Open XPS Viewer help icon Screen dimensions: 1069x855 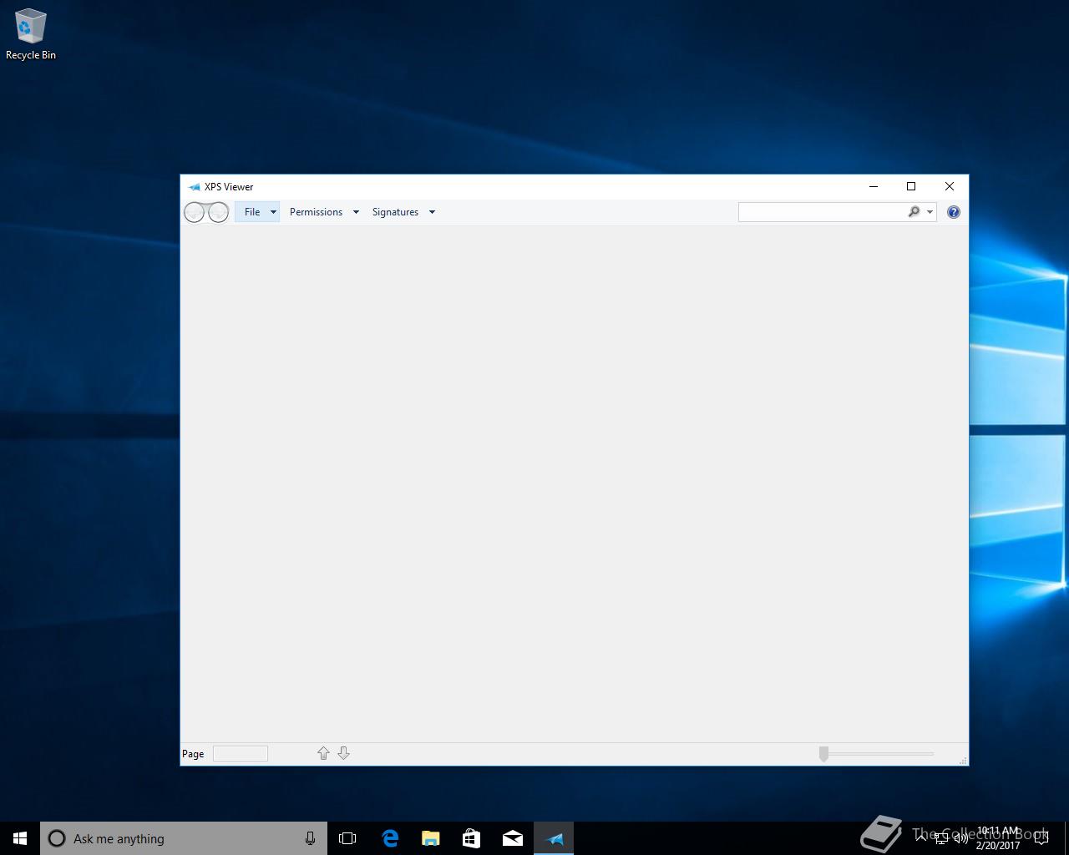pos(954,212)
